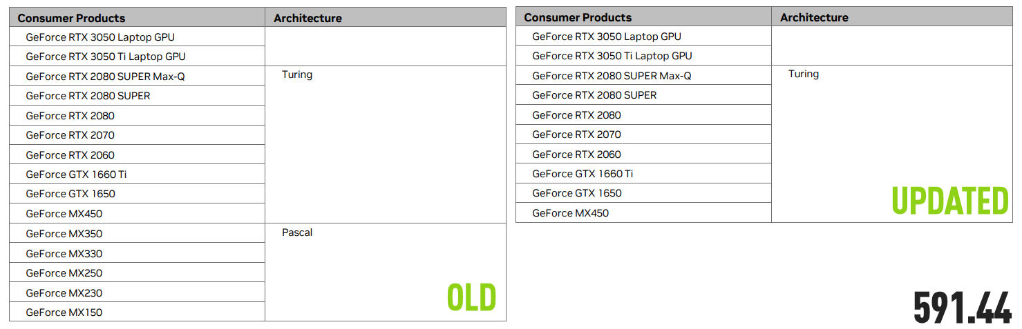Click Consumer Products header in old table

[72, 18]
